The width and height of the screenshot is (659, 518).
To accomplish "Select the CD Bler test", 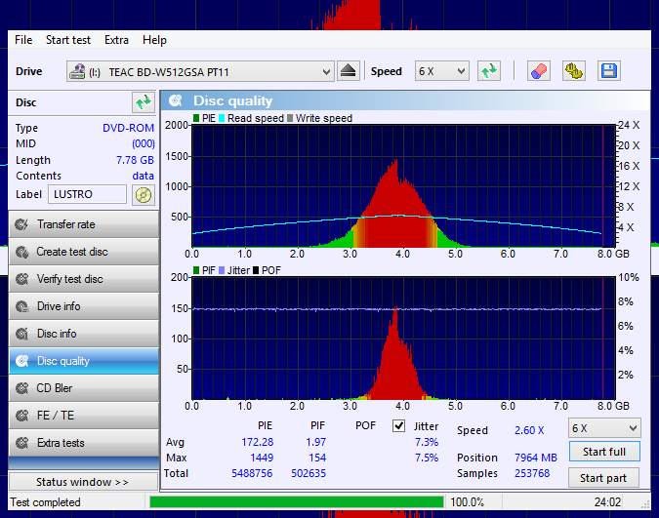I will coord(84,388).
